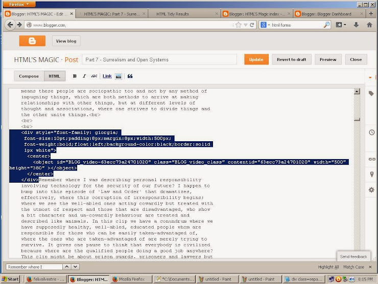Screen dimensions: 378x284
Task: Go forward with the browser forward arrow
Action: coord(19,25)
